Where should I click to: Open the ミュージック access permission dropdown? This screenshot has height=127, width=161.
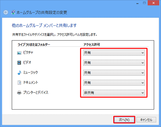pos(114,73)
